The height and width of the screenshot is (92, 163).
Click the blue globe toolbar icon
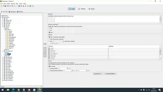coord(19,6)
